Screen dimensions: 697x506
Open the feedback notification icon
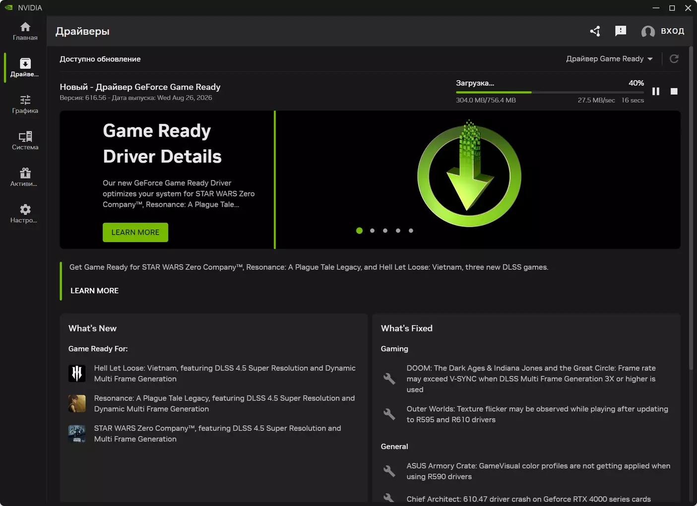(621, 31)
